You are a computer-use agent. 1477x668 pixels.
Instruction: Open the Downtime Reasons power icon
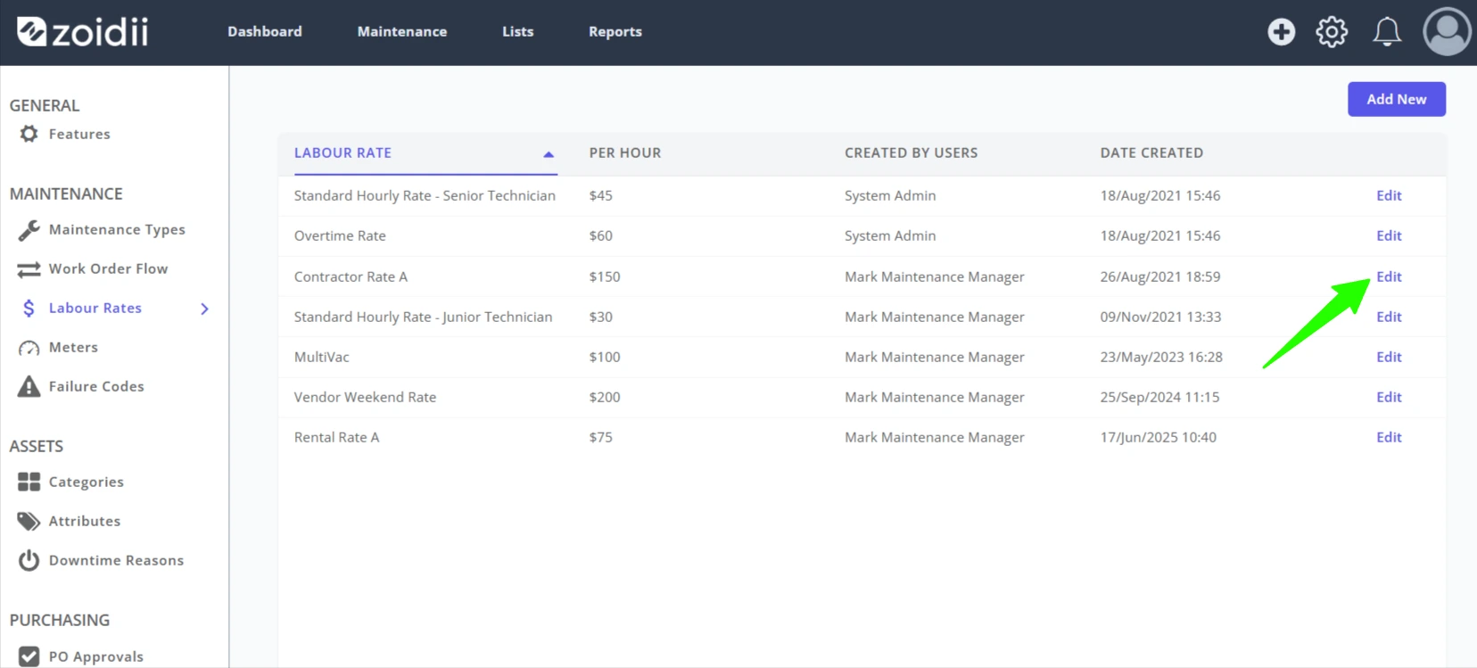(29, 560)
